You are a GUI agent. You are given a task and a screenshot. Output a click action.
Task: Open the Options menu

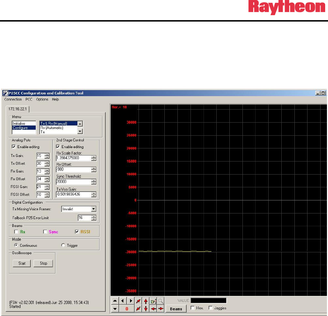[42, 99]
